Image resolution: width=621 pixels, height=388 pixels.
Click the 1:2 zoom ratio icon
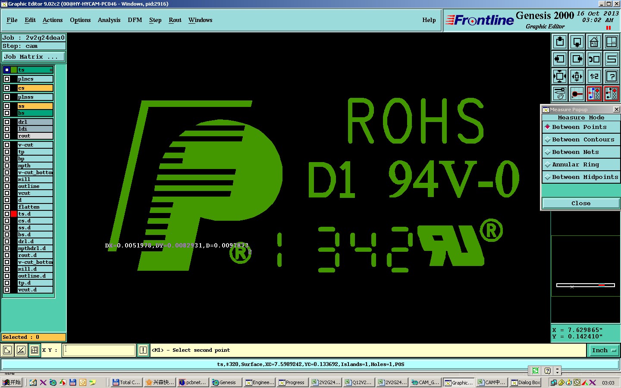pyautogui.click(x=594, y=76)
